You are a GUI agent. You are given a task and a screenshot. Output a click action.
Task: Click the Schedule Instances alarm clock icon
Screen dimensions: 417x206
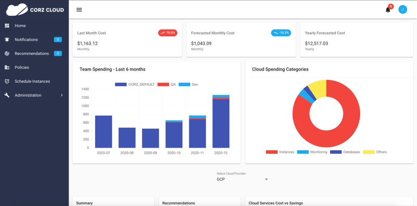[7, 81]
